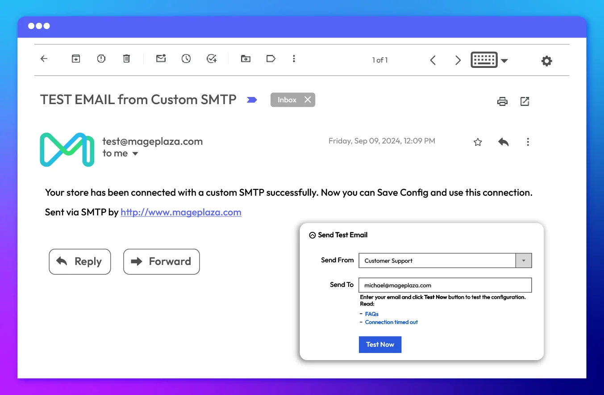Open the FAQs link
The height and width of the screenshot is (395, 604).
tap(372, 314)
